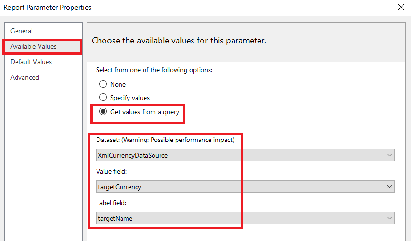This screenshot has width=411, height=241.
Task: Click the targetCurrency combo box value
Action: [x=120, y=187]
